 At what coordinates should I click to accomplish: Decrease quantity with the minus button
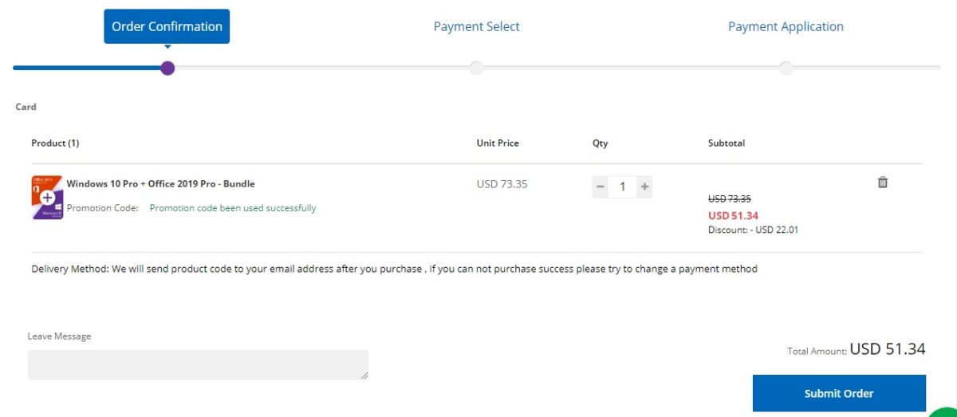coord(601,187)
